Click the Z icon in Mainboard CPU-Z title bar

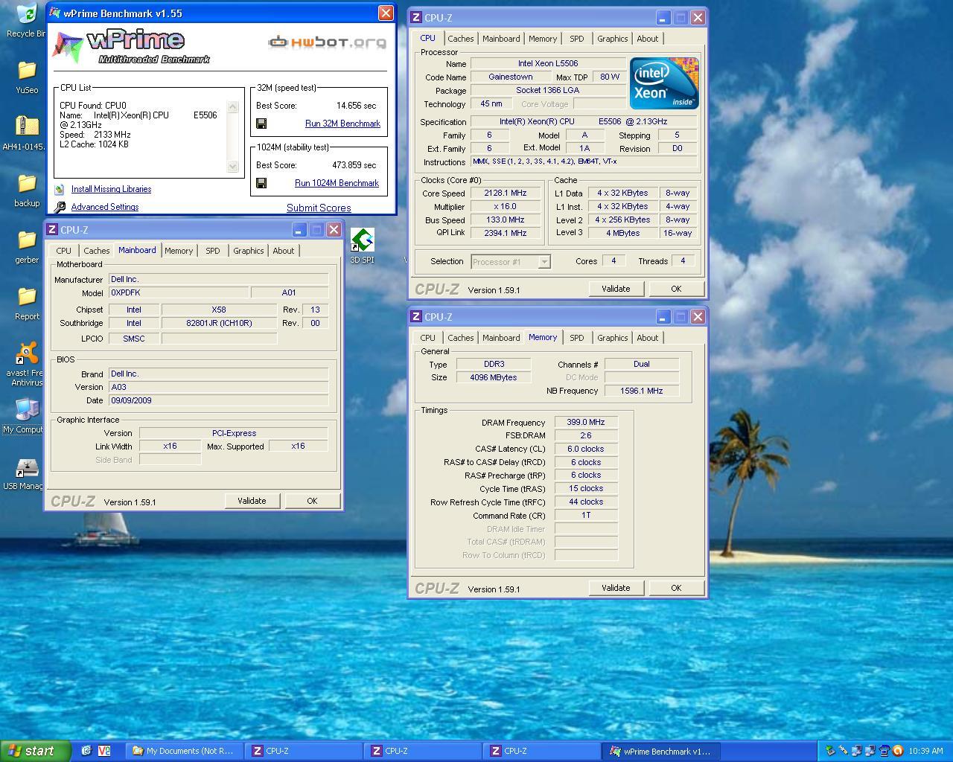pos(52,230)
